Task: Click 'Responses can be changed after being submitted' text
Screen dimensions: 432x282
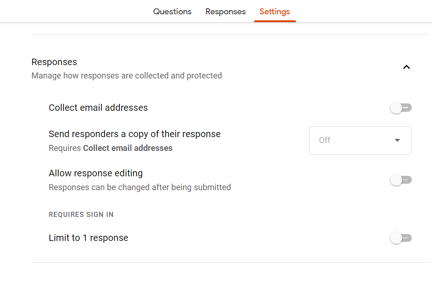Action: [x=140, y=187]
